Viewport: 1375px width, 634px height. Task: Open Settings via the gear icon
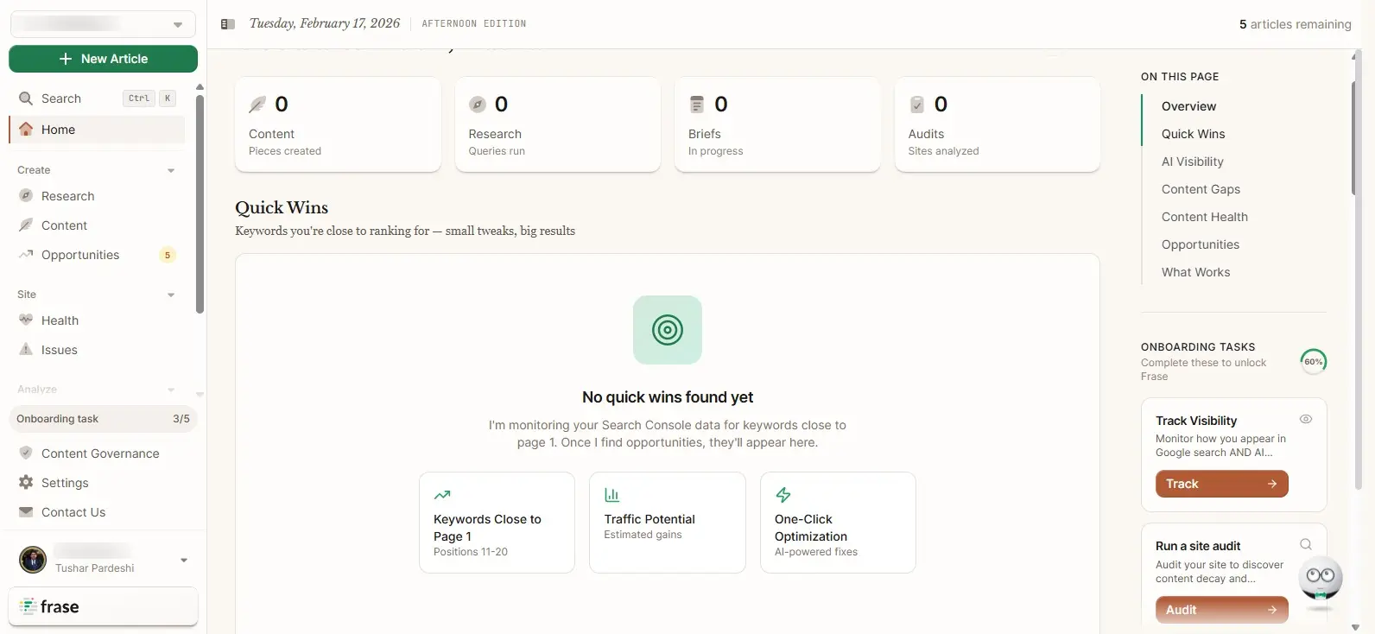[x=26, y=483]
